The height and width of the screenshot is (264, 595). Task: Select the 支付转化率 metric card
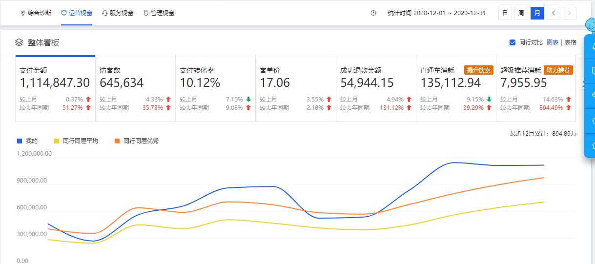point(215,88)
